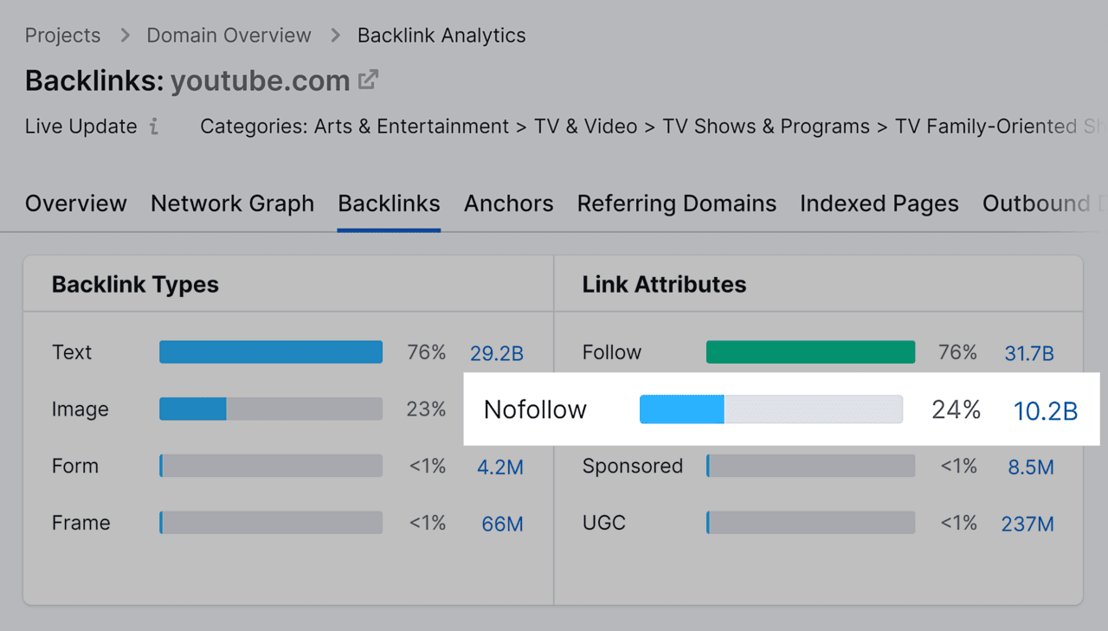
Task: Open the Network Graph tab
Action: (232, 203)
